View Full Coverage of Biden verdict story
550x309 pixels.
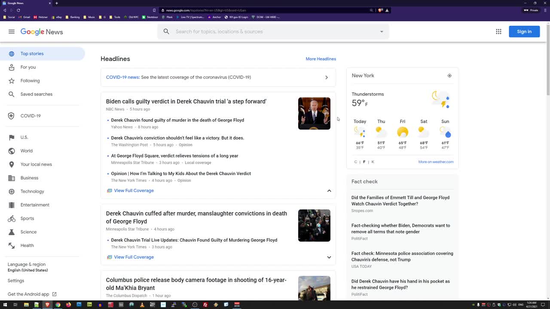134,191
